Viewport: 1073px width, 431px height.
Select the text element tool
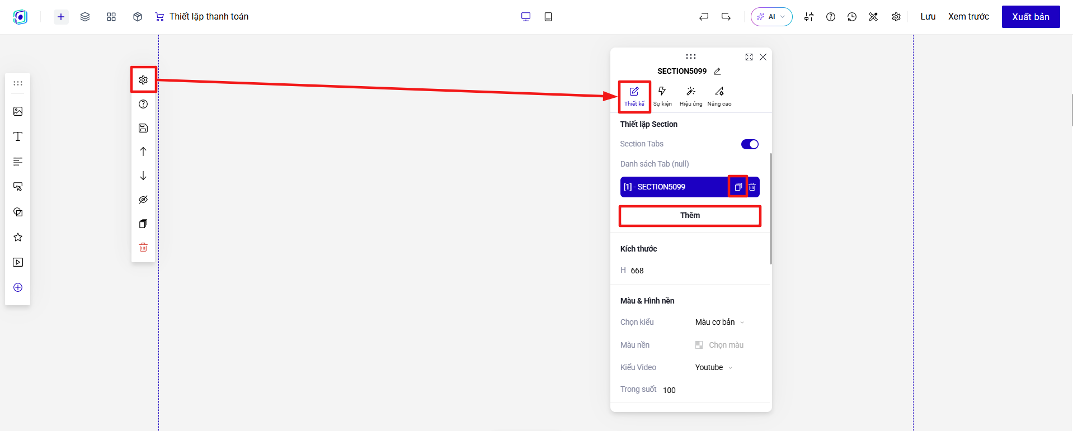[x=18, y=136]
